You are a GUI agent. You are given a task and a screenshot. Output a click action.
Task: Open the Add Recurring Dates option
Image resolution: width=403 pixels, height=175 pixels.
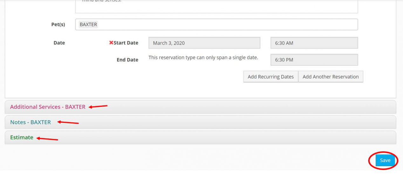tap(271, 77)
